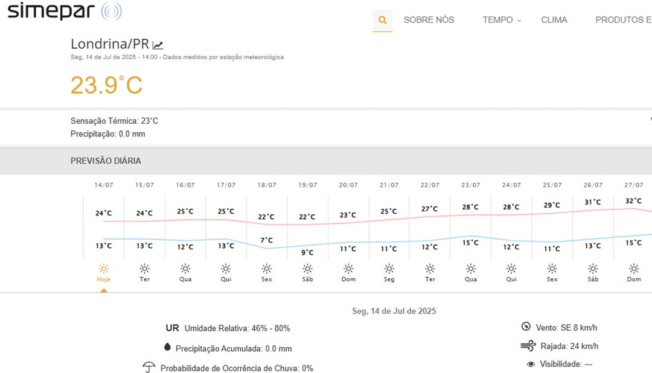Click the Londrina/PR city title

pyautogui.click(x=110, y=44)
